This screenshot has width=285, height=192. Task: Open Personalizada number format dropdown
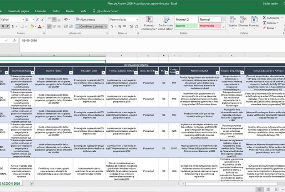coord(137,20)
